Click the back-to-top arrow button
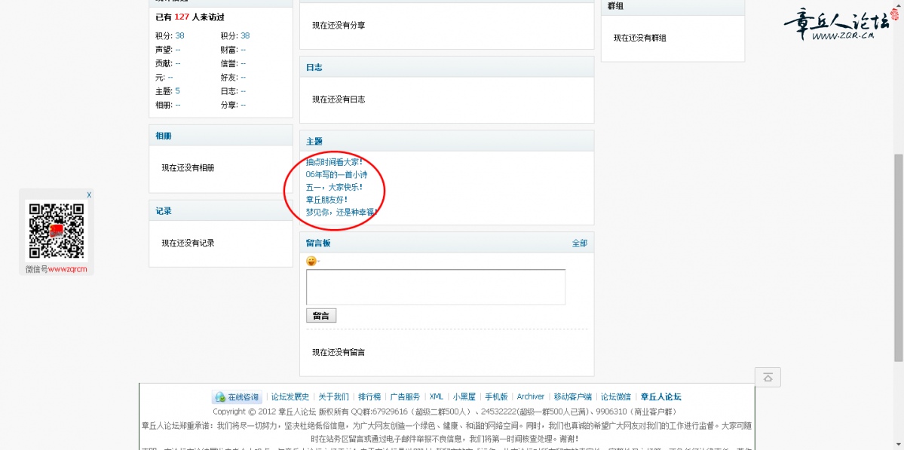The height and width of the screenshot is (450, 904). pyautogui.click(x=768, y=378)
